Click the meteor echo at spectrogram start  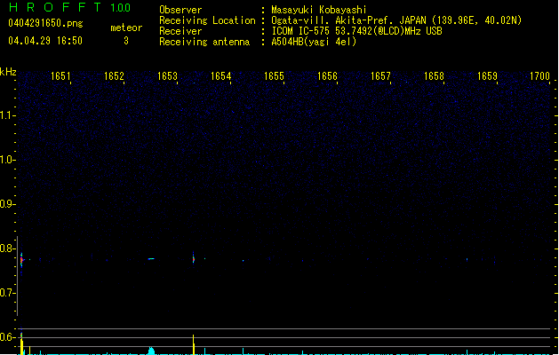[21, 260]
